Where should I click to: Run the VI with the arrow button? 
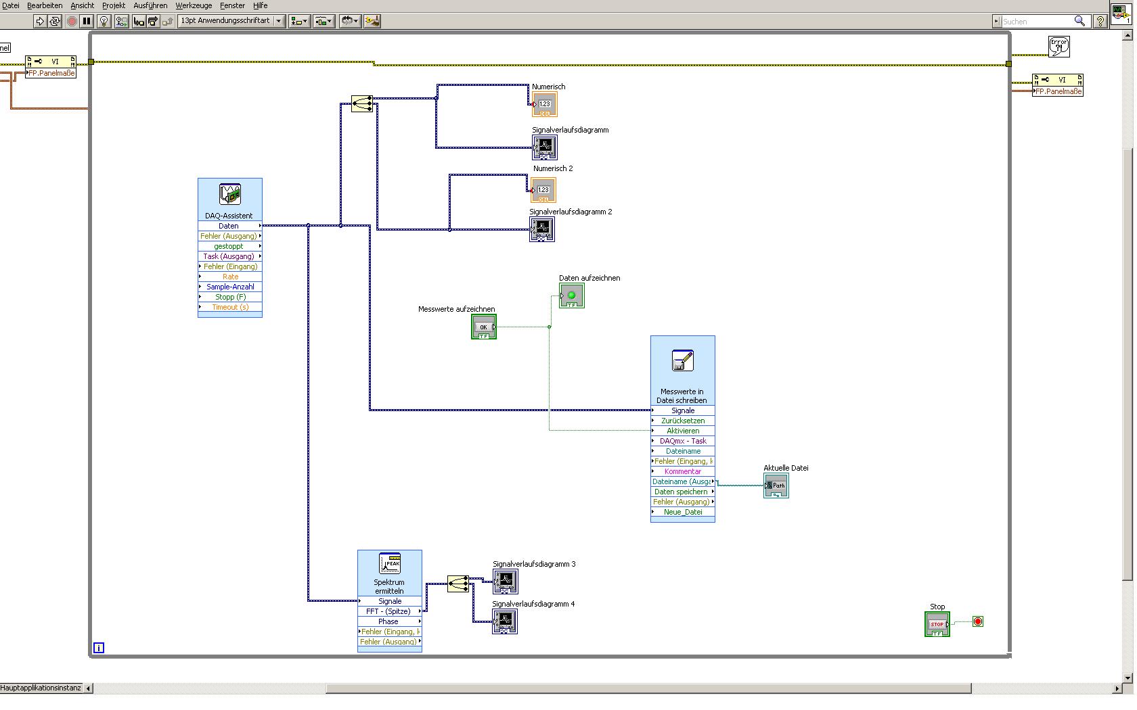[x=40, y=21]
